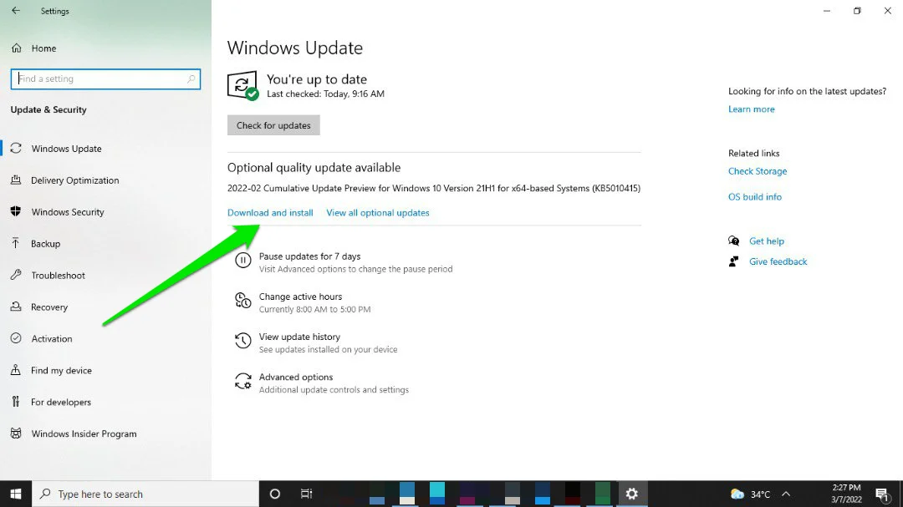Click the Home icon in sidebar

pos(16,48)
